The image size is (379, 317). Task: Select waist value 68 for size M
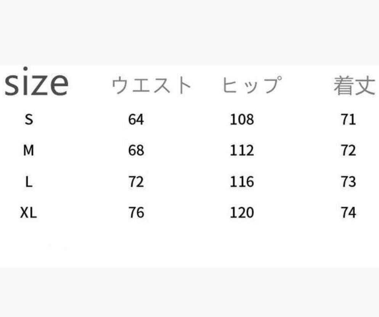pos(136,151)
